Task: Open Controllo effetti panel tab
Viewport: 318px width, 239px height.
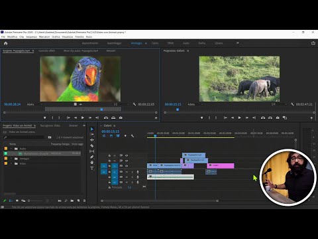Action: [x=46, y=50]
